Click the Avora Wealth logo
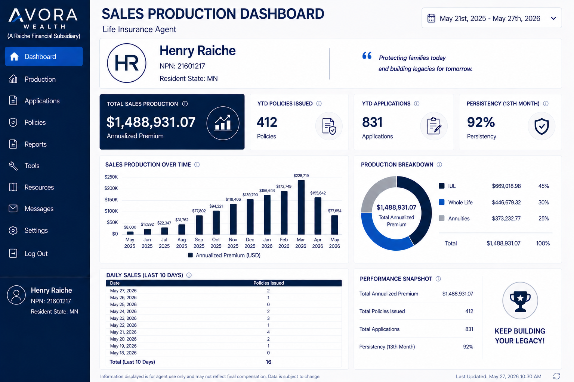574x382 pixels. (43, 19)
